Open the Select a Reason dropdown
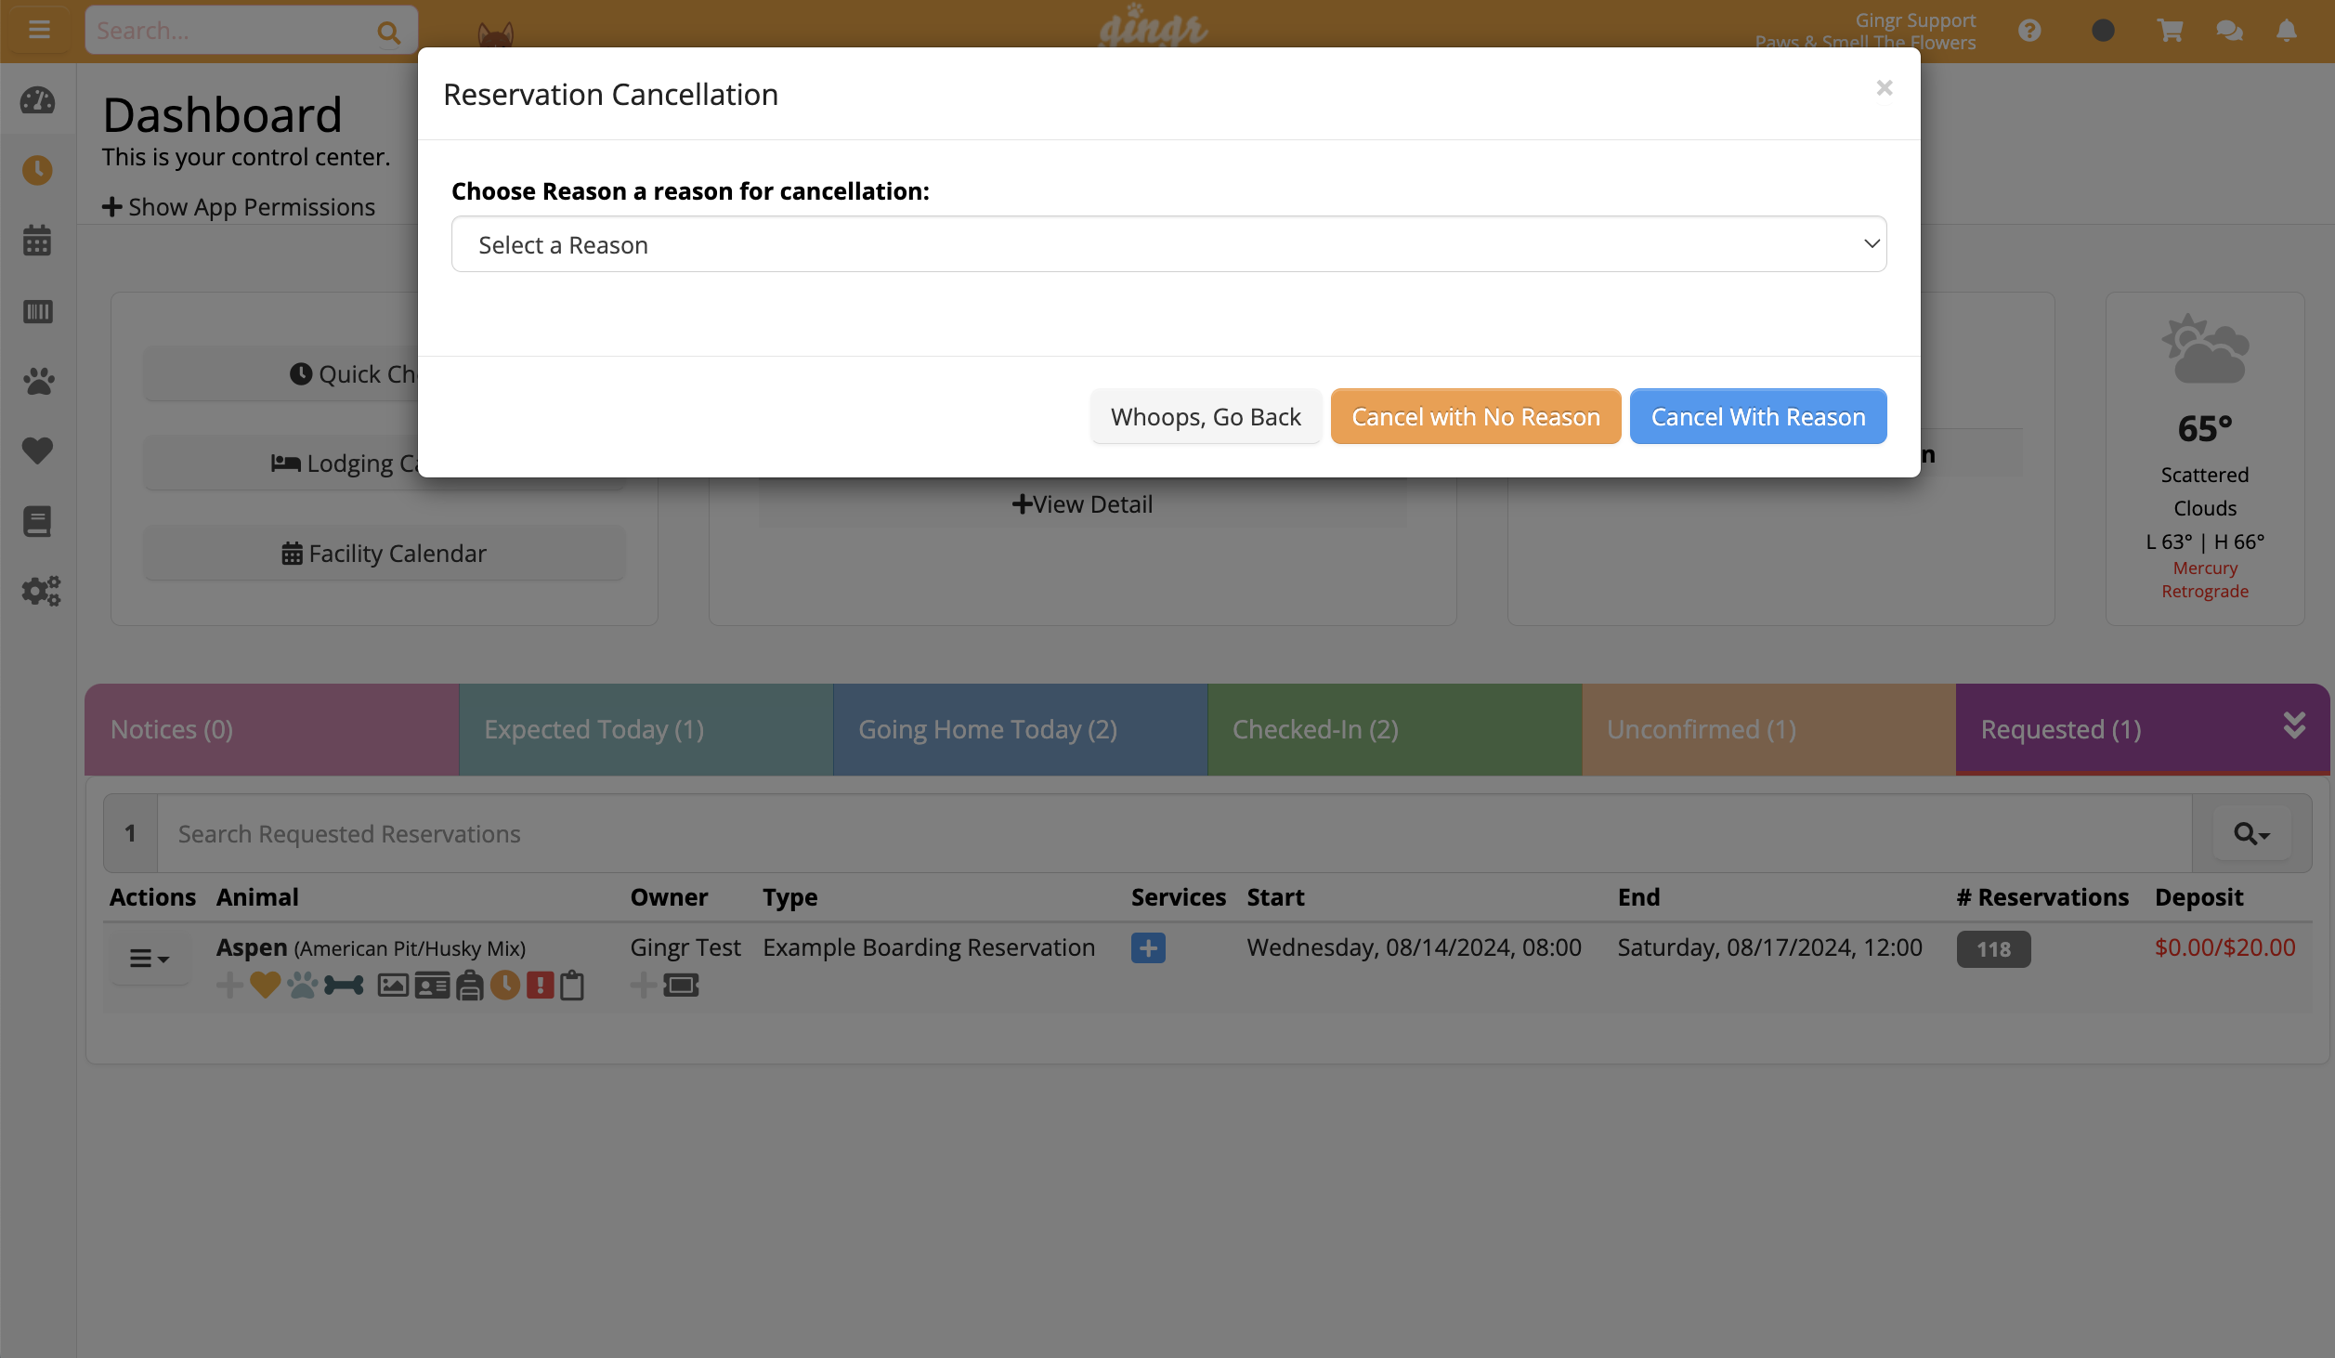Image resolution: width=2335 pixels, height=1358 pixels. [x=1168, y=244]
